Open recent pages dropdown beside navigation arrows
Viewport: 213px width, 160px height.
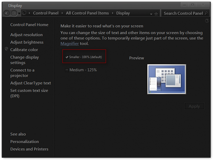pos(19,13)
